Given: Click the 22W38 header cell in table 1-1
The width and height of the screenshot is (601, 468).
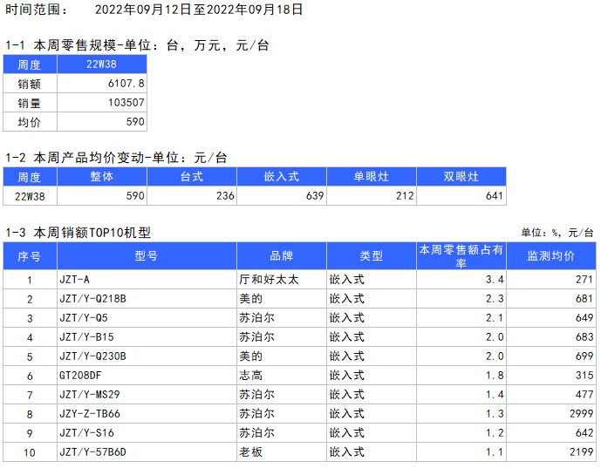Looking at the screenshot, I should [x=102, y=64].
